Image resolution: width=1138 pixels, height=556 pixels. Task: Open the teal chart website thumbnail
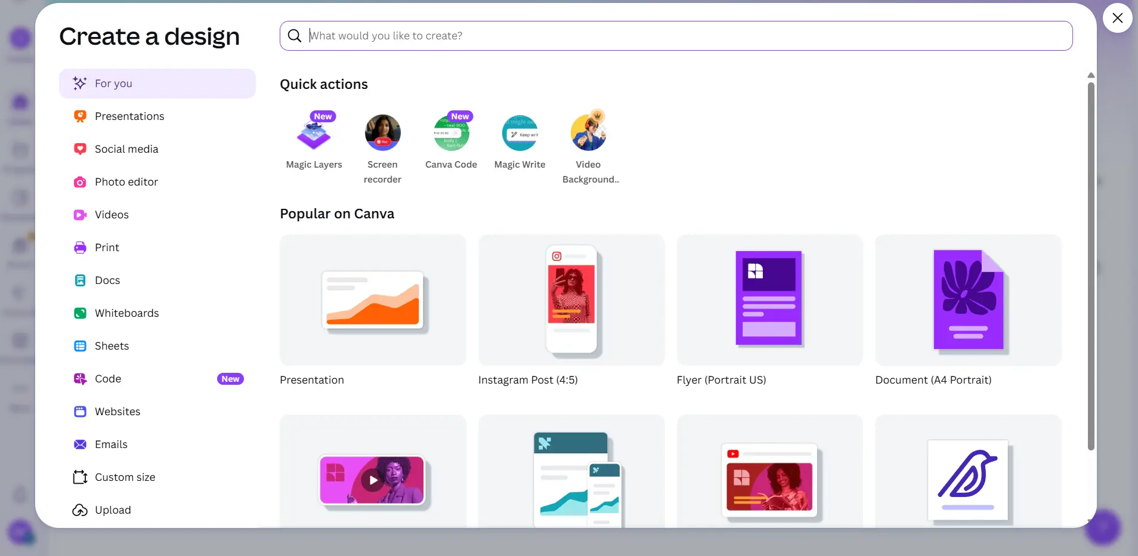pos(571,471)
